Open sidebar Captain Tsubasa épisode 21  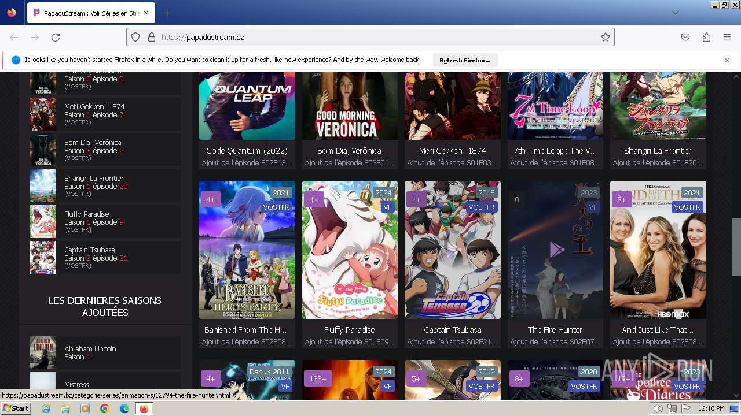[105, 258]
